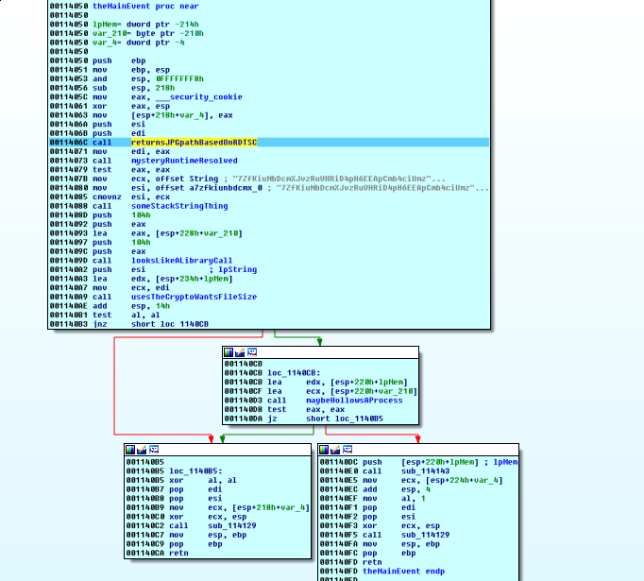The image size is (644, 581).
Task: Click loc_1140B5: label
Action: (195, 471)
